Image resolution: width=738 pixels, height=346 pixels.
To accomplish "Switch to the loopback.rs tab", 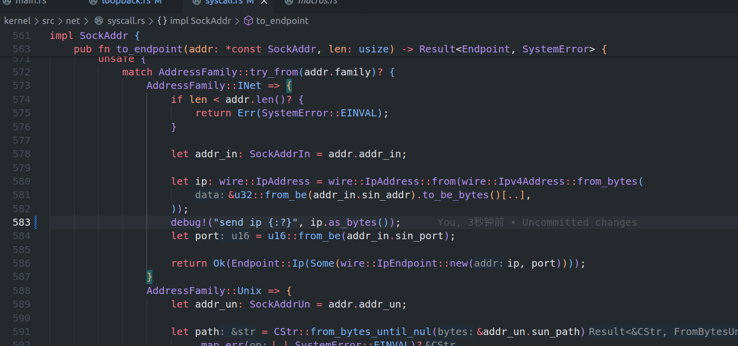I will click(125, 2).
